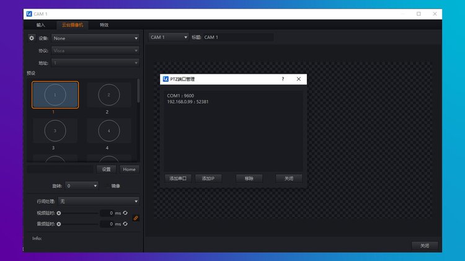Click the 视频延时 slider handle

[59, 213]
